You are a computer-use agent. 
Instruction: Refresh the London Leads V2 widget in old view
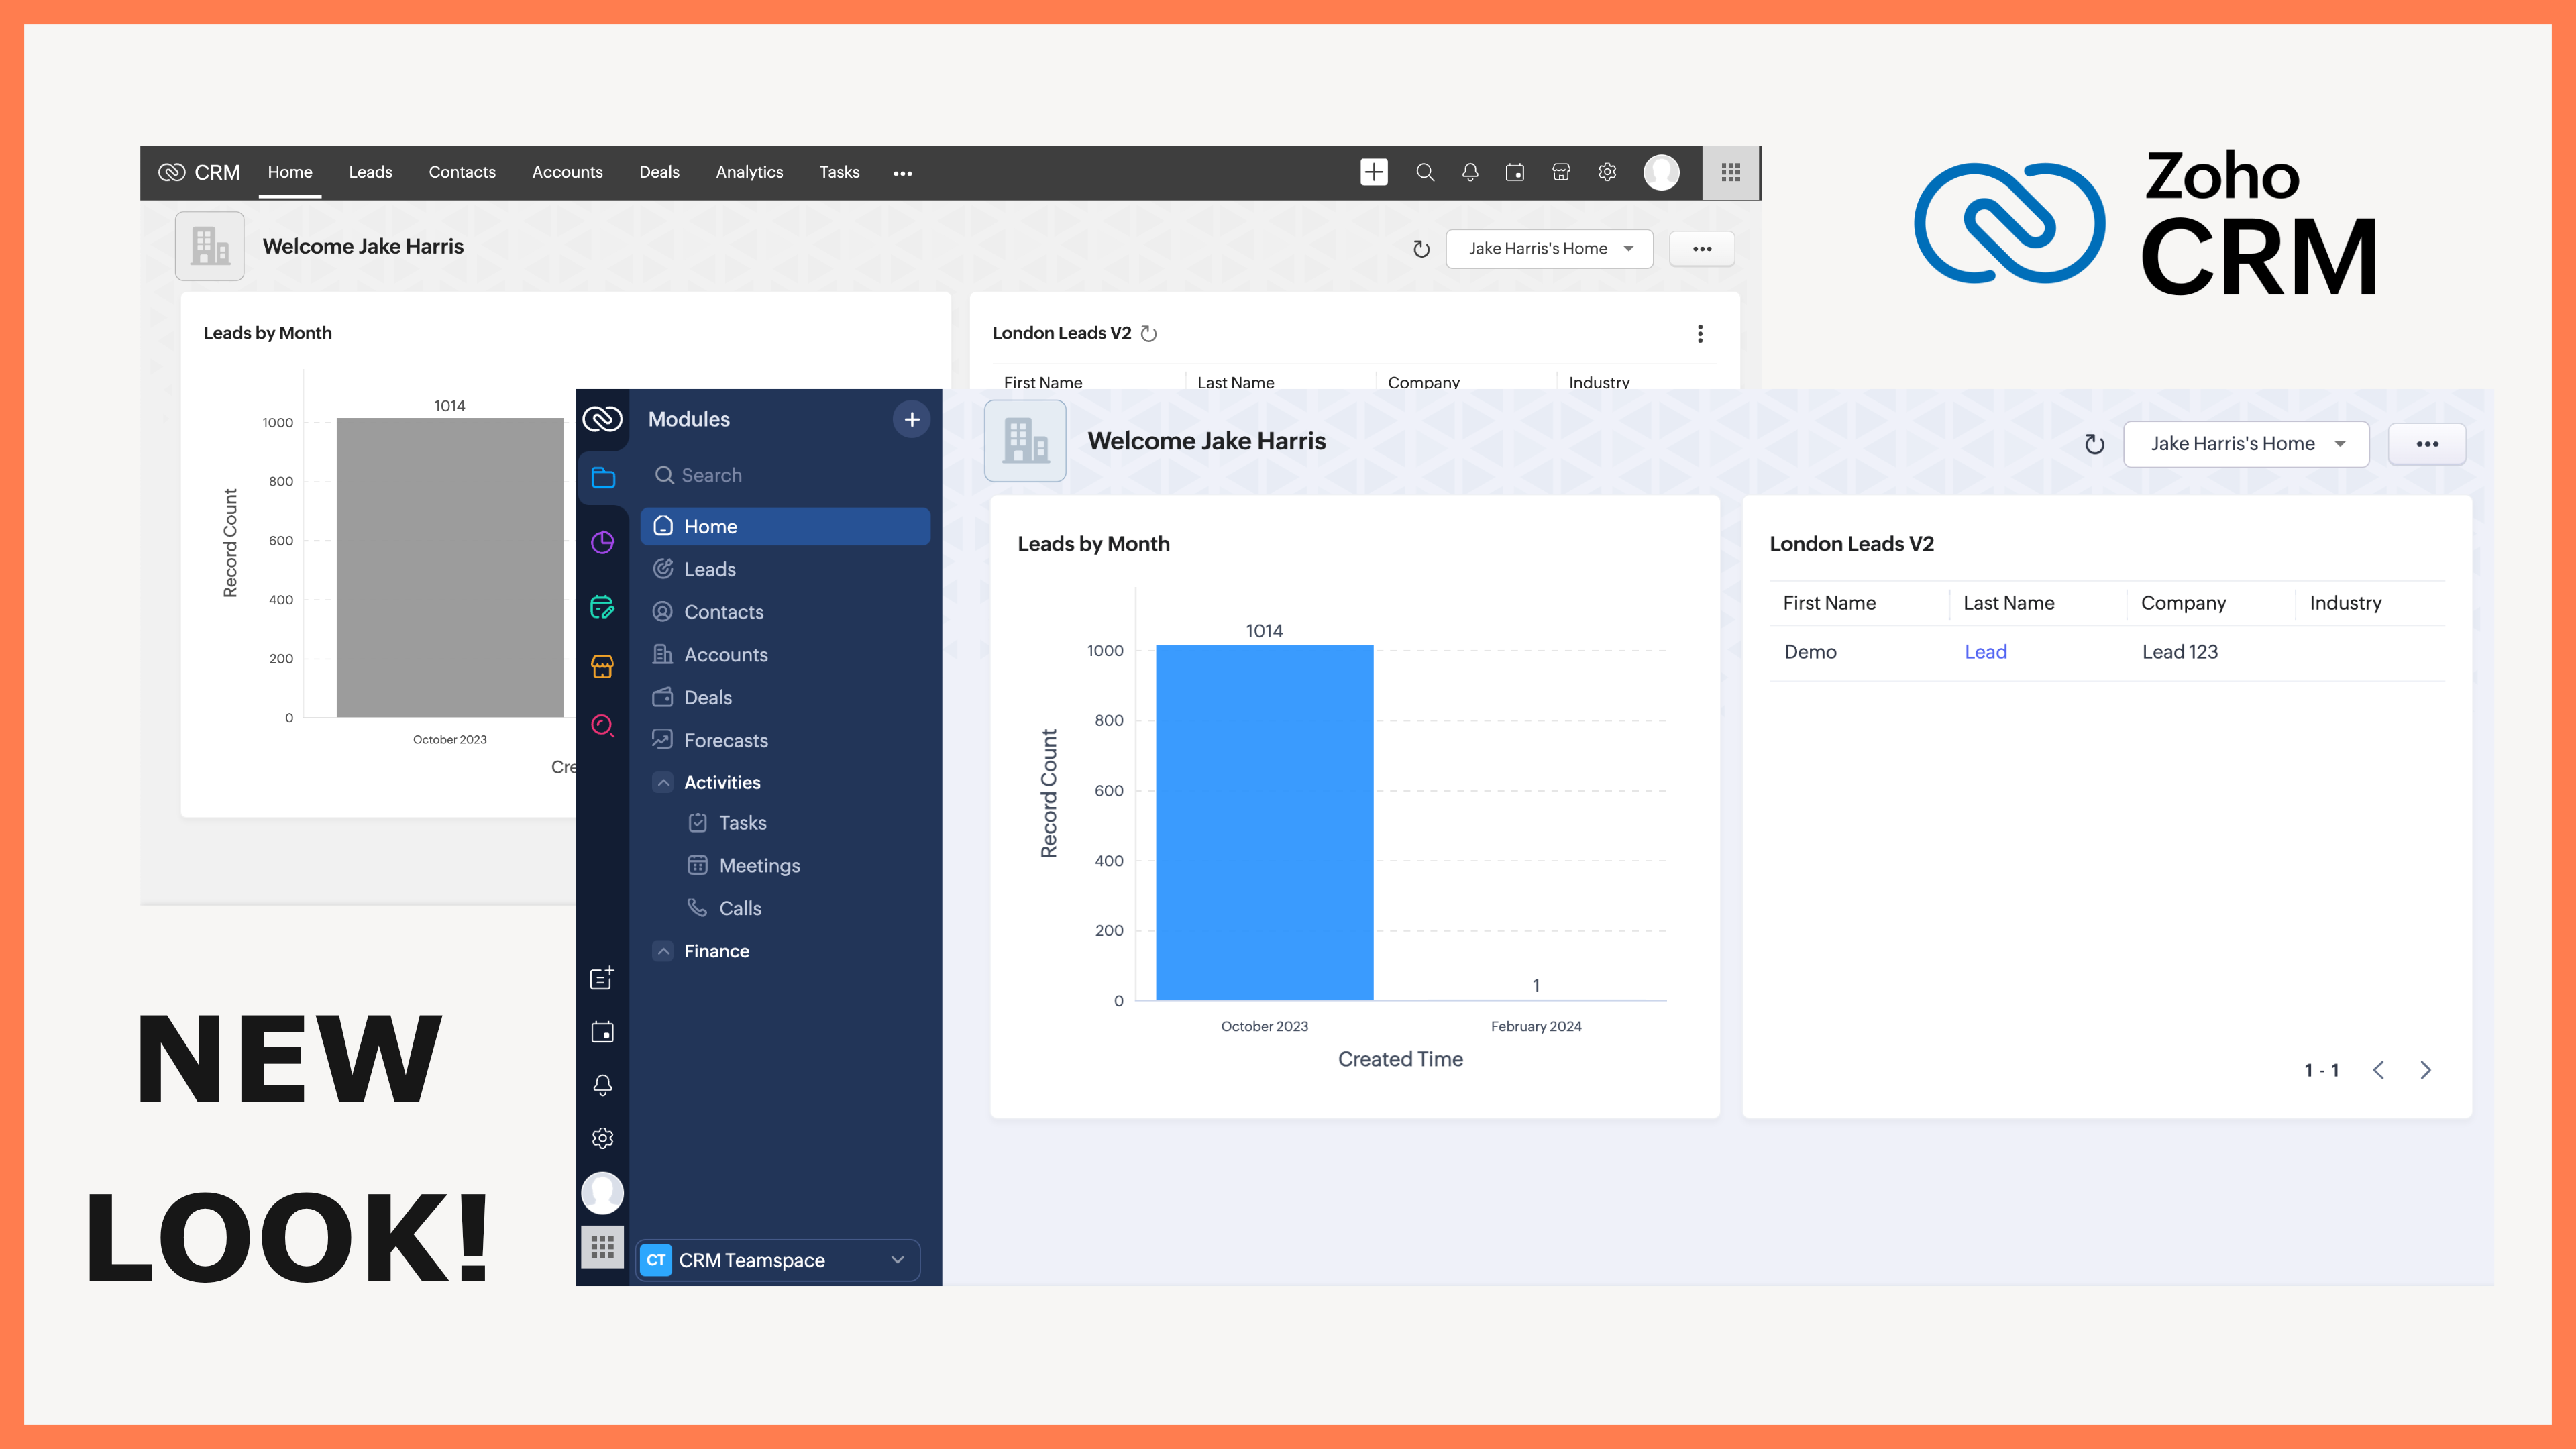1149,333
